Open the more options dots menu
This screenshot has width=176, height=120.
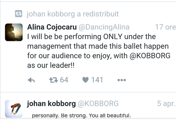coord(122,80)
